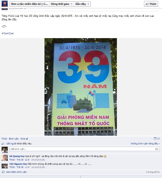Expand Những bình luận hàng đầu sort menu
Screen dimensions: 162x178
point(145,144)
